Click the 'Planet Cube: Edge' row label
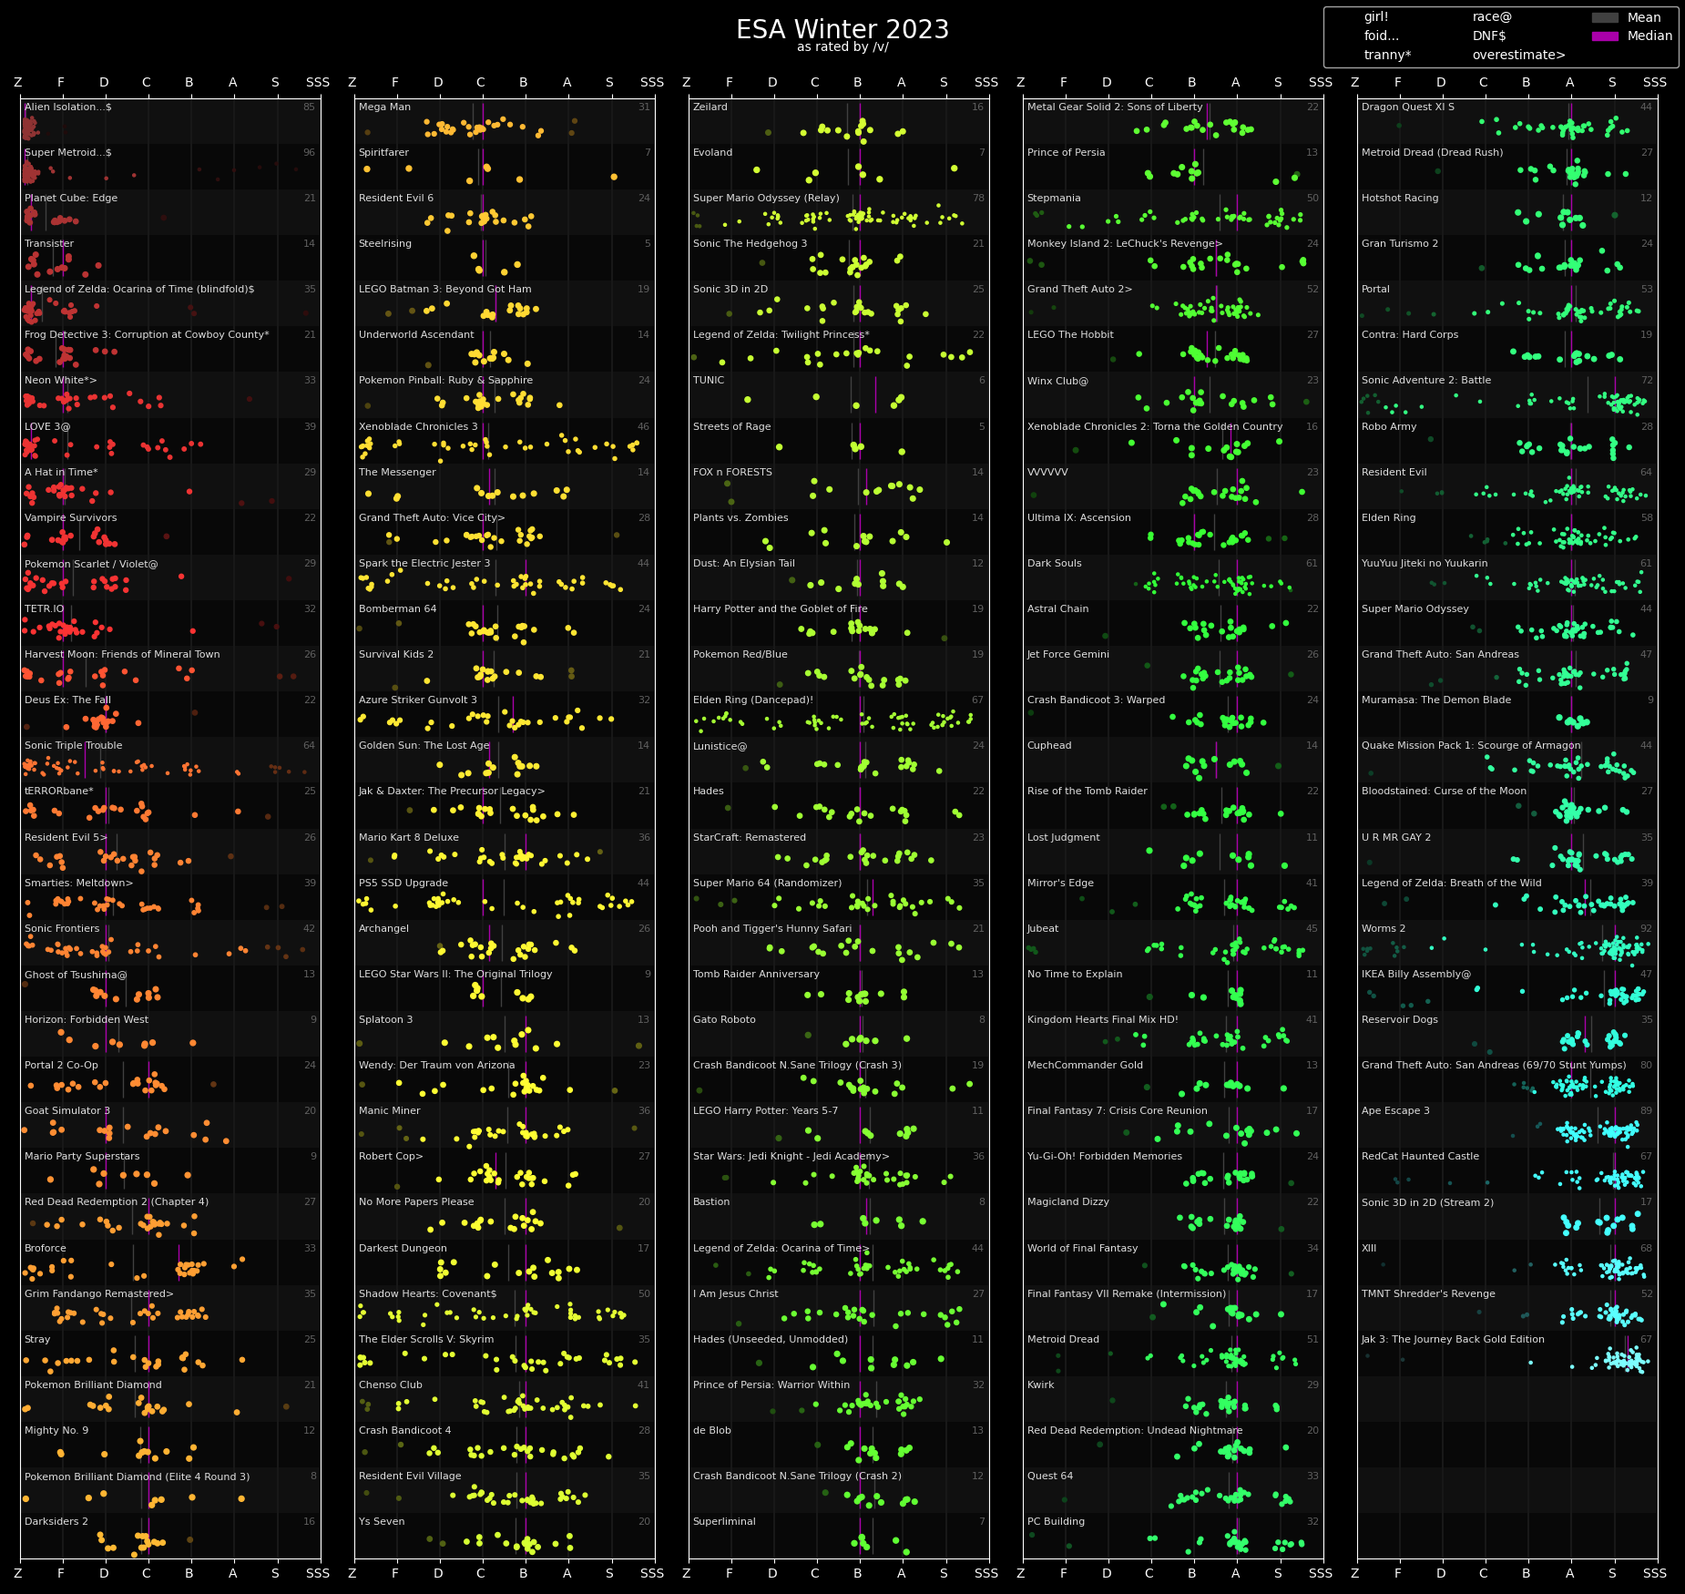This screenshot has height=1594, width=1685. coord(71,199)
